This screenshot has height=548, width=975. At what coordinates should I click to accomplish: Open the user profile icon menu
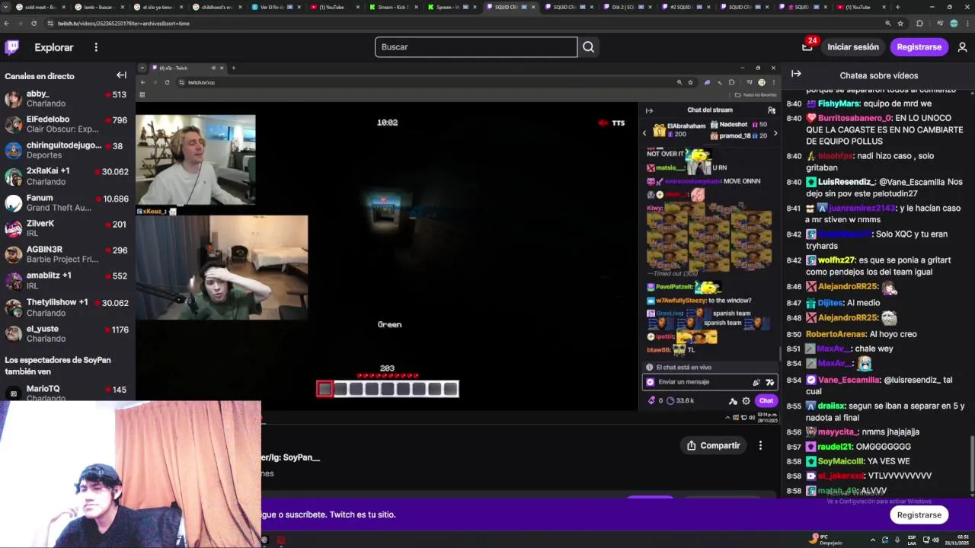[x=962, y=47]
